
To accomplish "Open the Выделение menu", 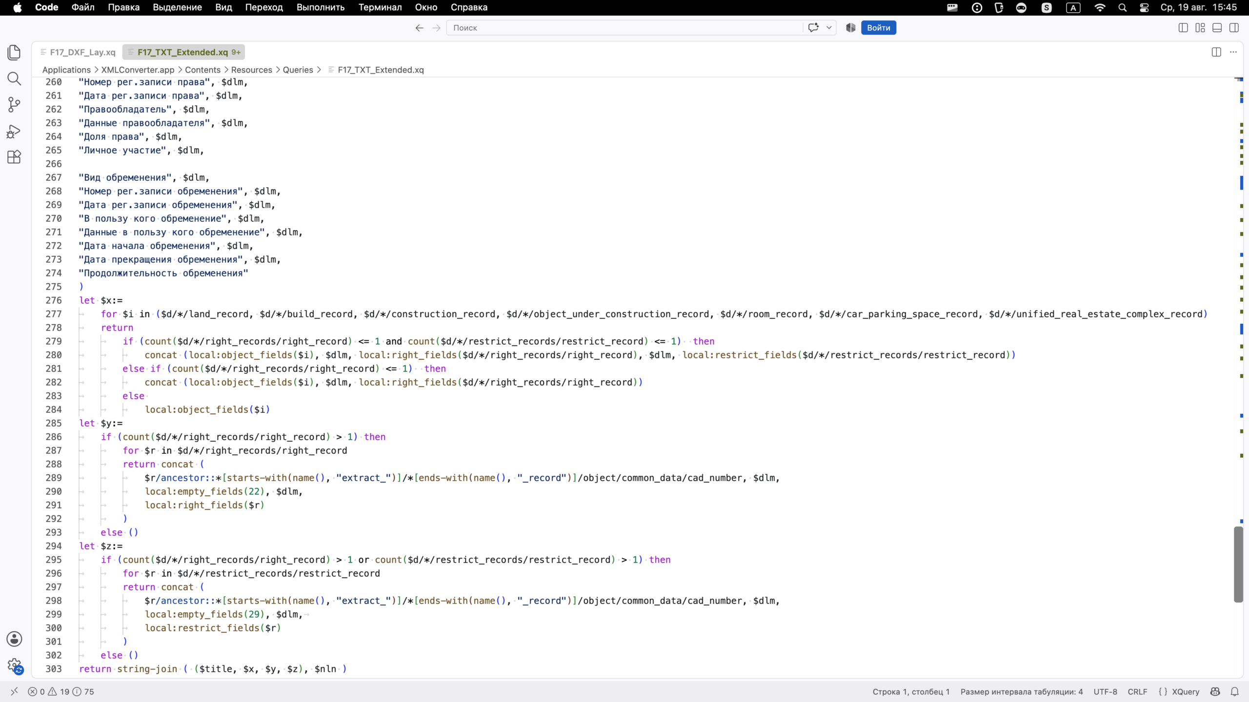I will pyautogui.click(x=178, y=7).
